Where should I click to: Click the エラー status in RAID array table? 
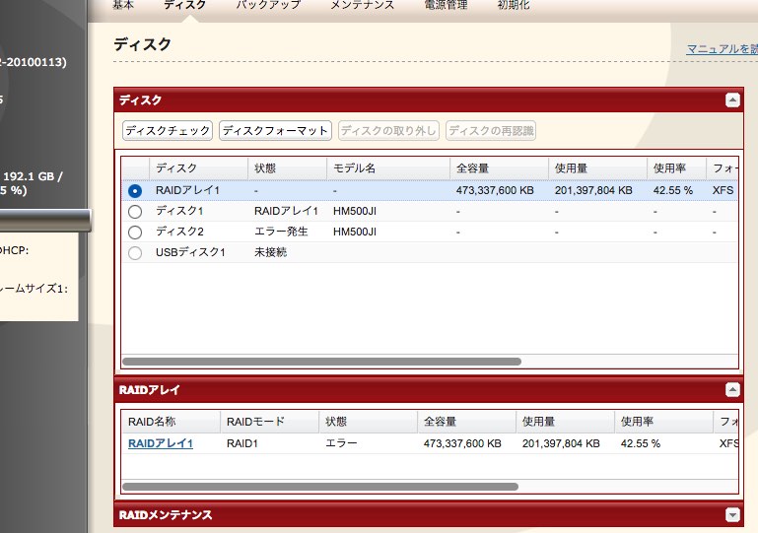pyautogui.click(x=341, y=443)
